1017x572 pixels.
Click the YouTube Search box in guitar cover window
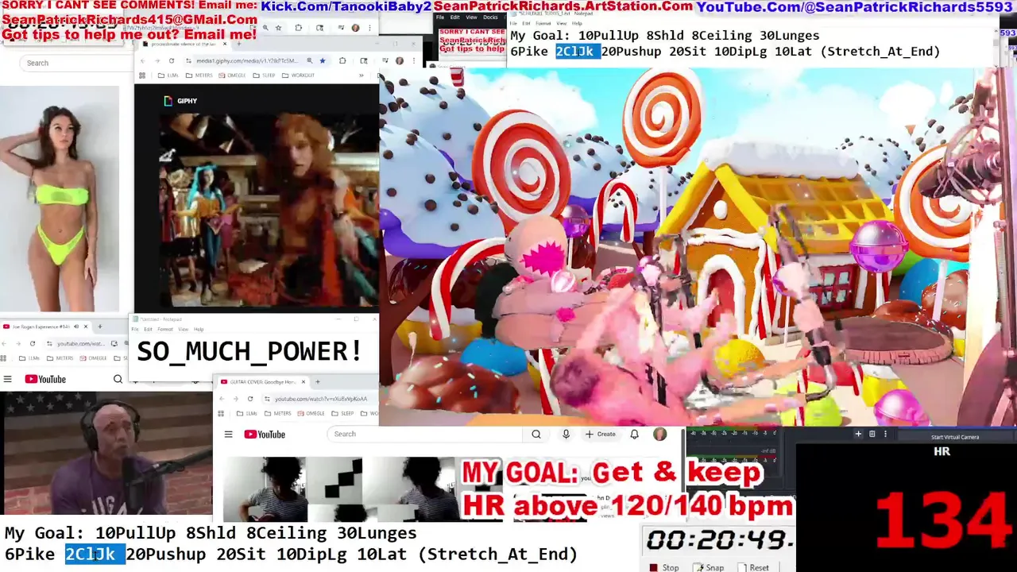click(425, 434)
